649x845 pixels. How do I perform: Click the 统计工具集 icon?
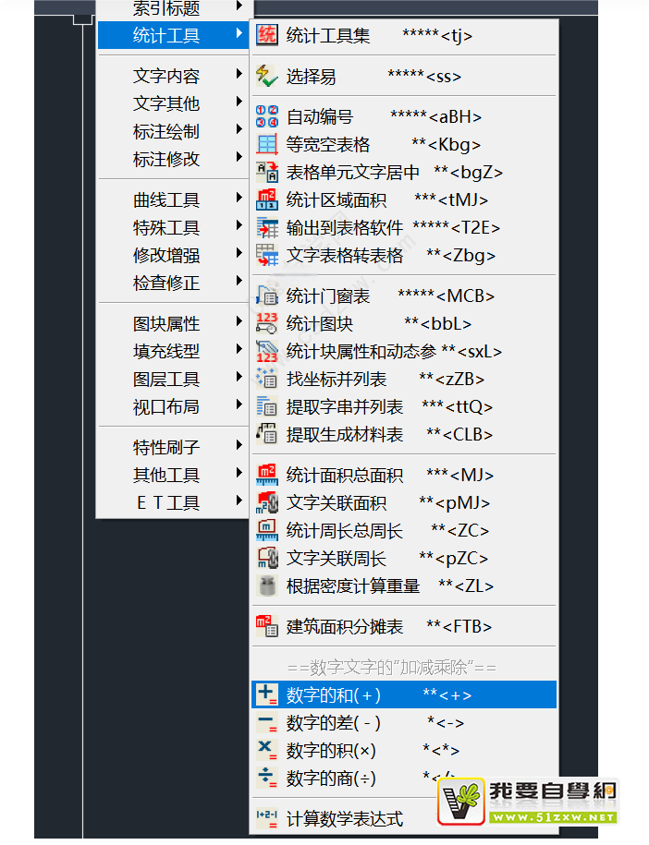[x=266, y=36]
